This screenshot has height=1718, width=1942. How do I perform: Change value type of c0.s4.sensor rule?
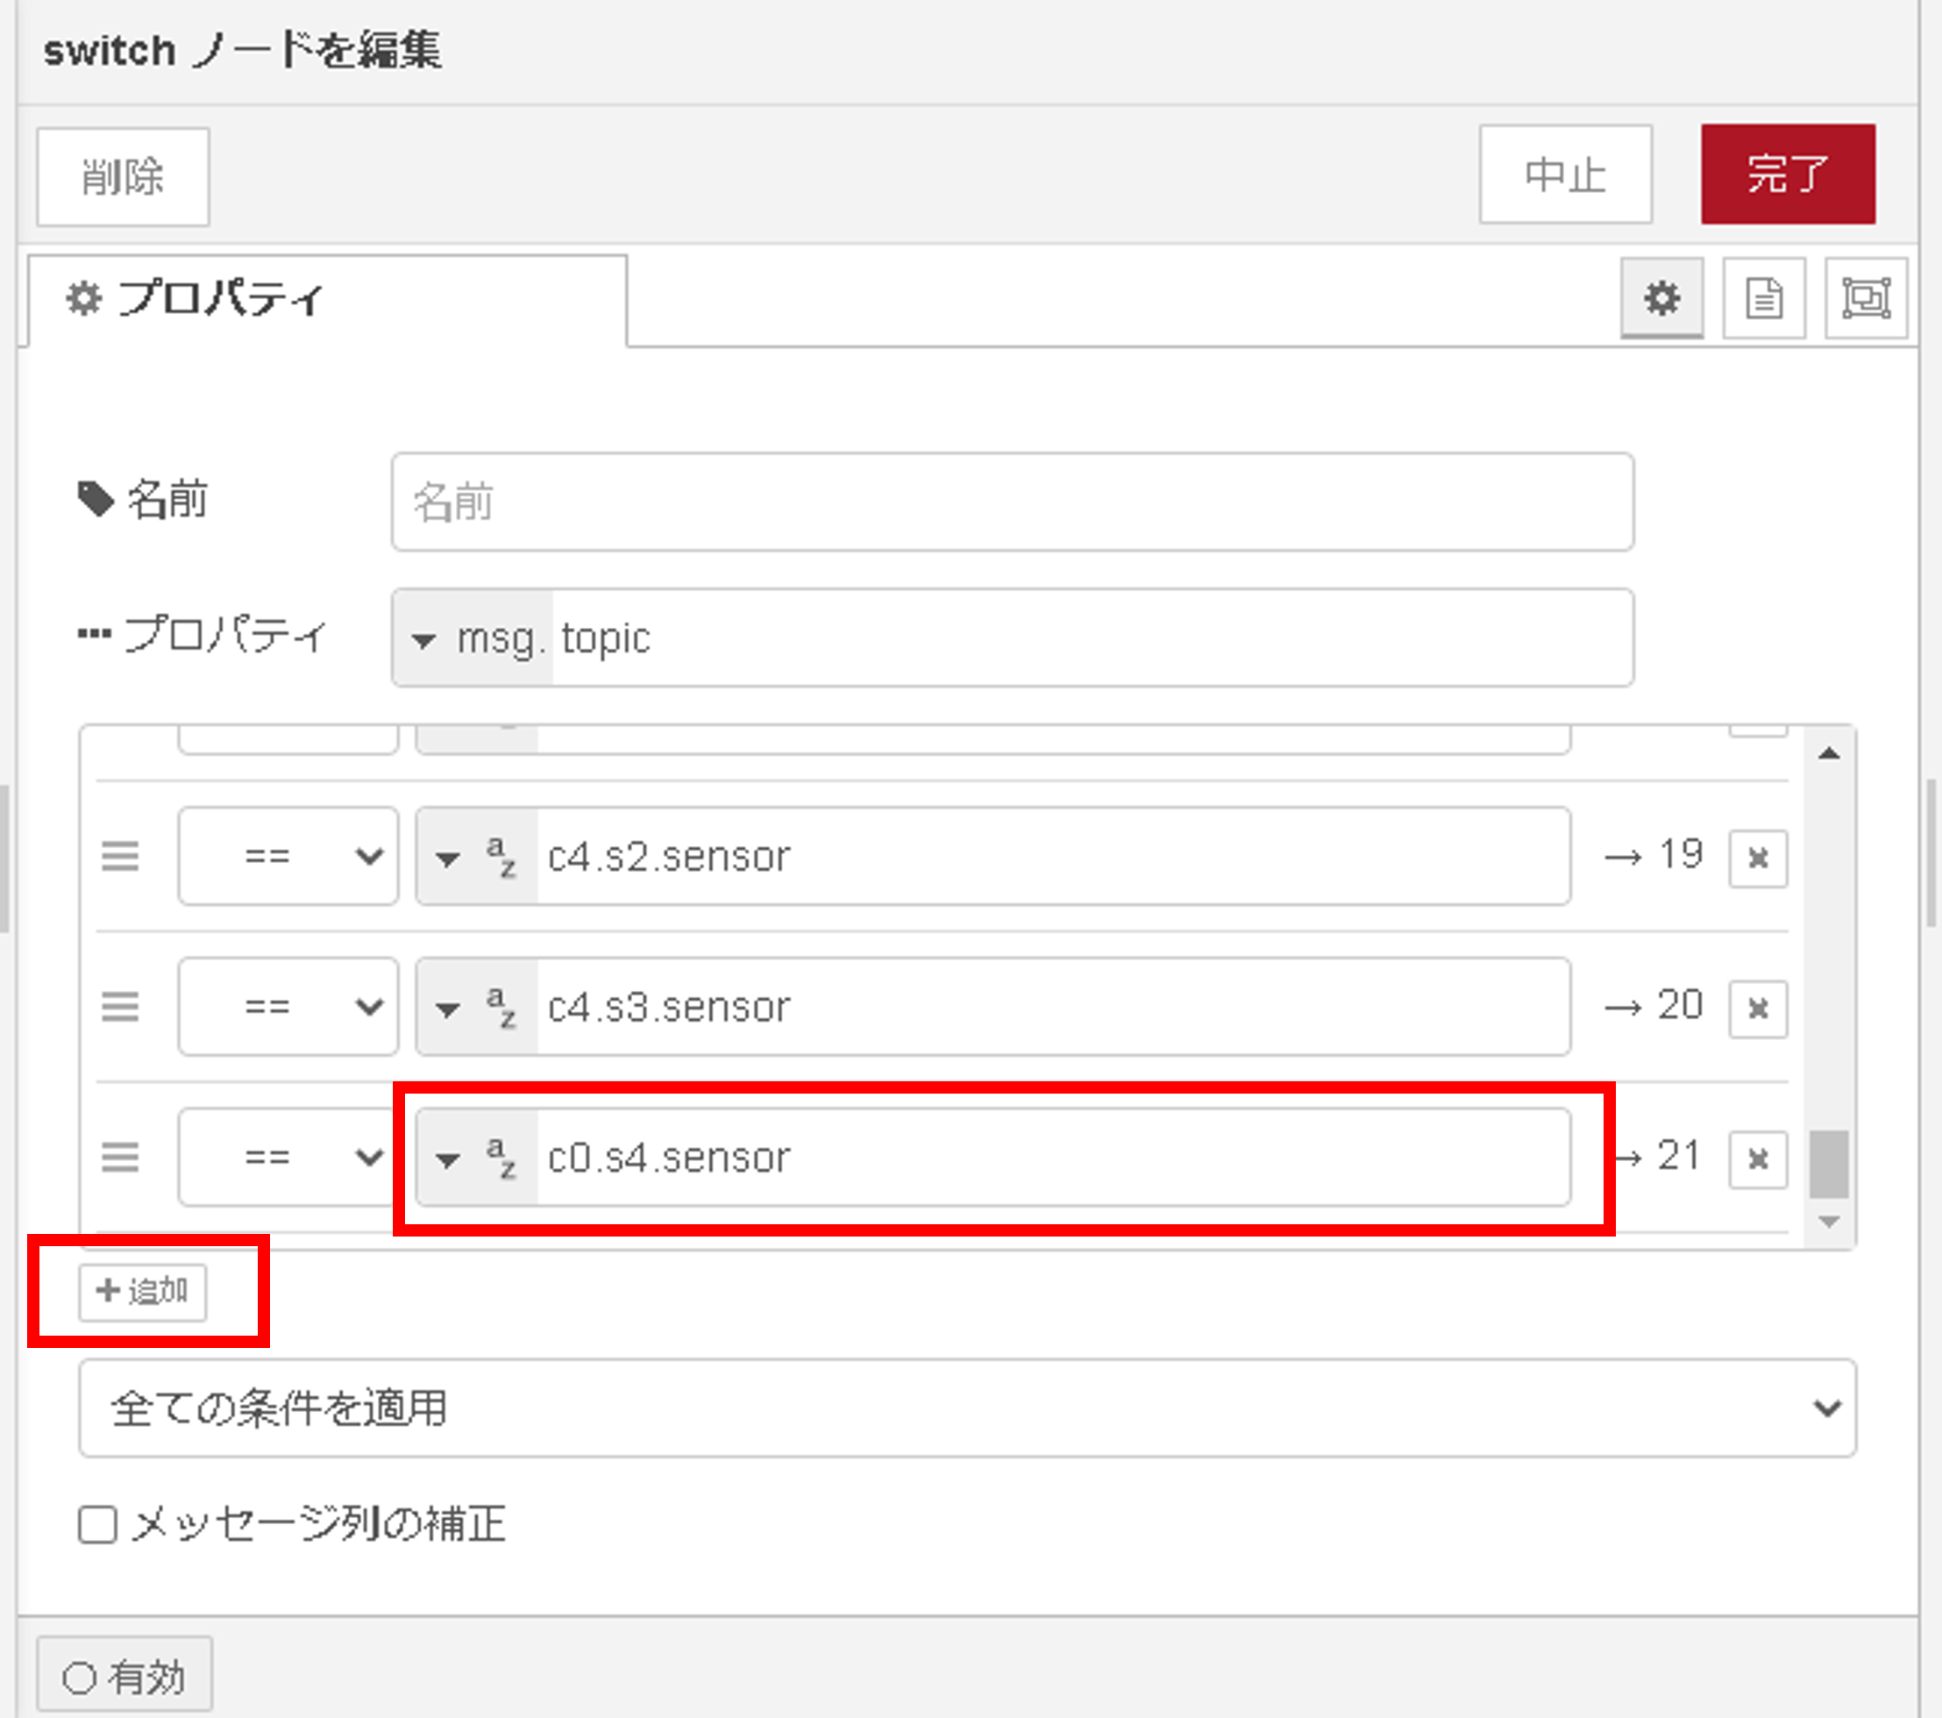(x=477, y=1158)
